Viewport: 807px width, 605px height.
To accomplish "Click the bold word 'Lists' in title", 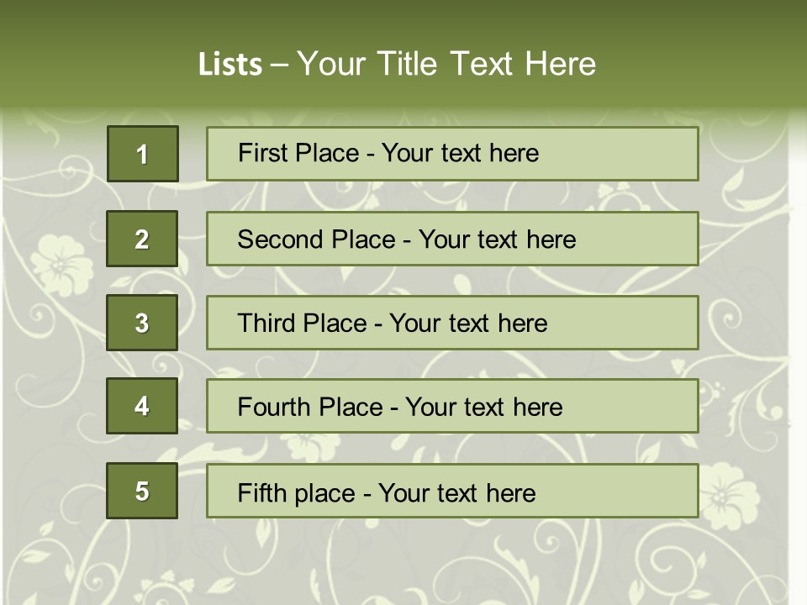I will point(230,65).
